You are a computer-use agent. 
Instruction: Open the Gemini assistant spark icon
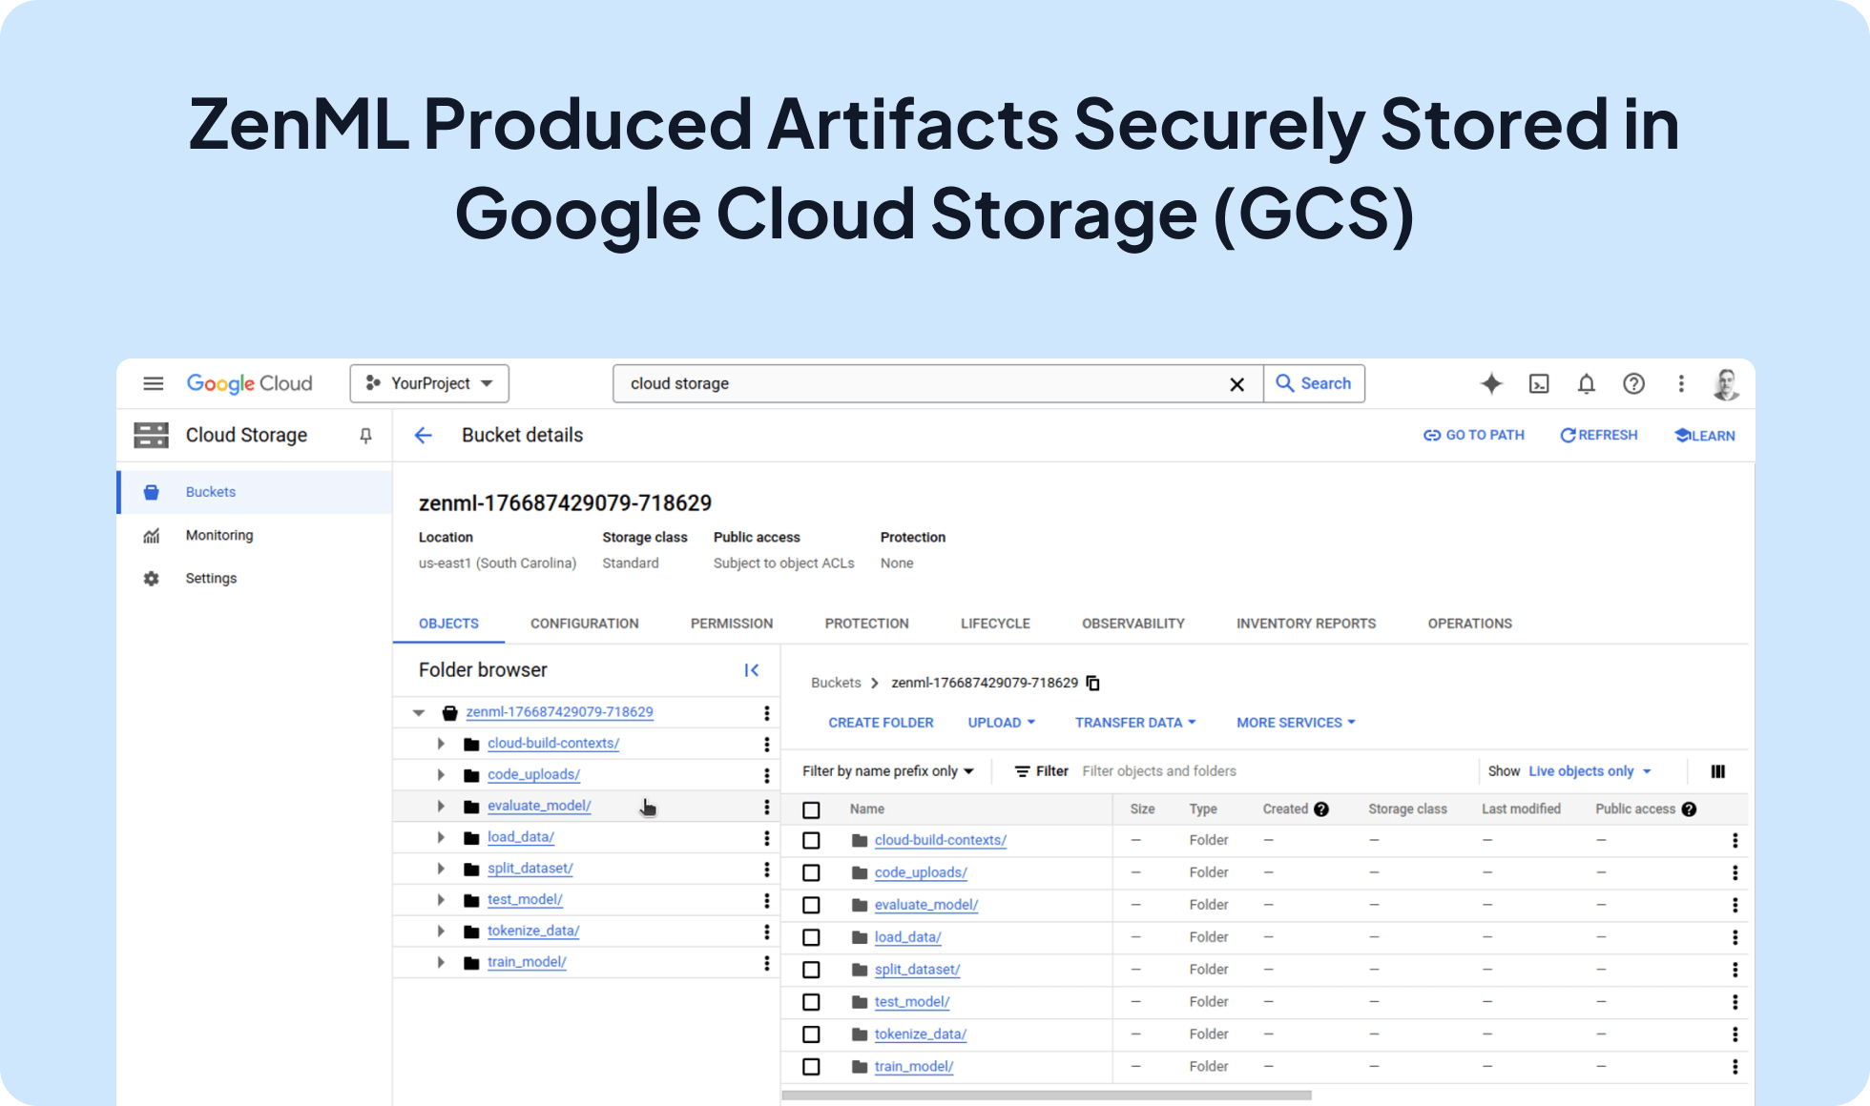1491,383
